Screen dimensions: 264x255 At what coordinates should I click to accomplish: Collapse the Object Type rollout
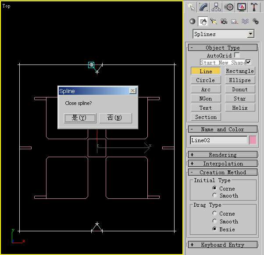tap(223, 48)
